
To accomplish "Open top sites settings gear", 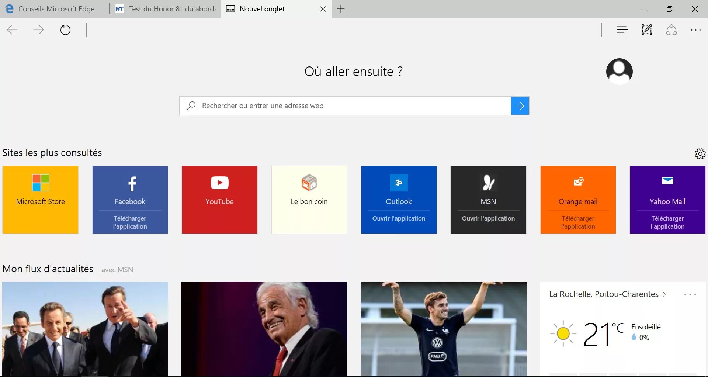I will coord(700,153).
